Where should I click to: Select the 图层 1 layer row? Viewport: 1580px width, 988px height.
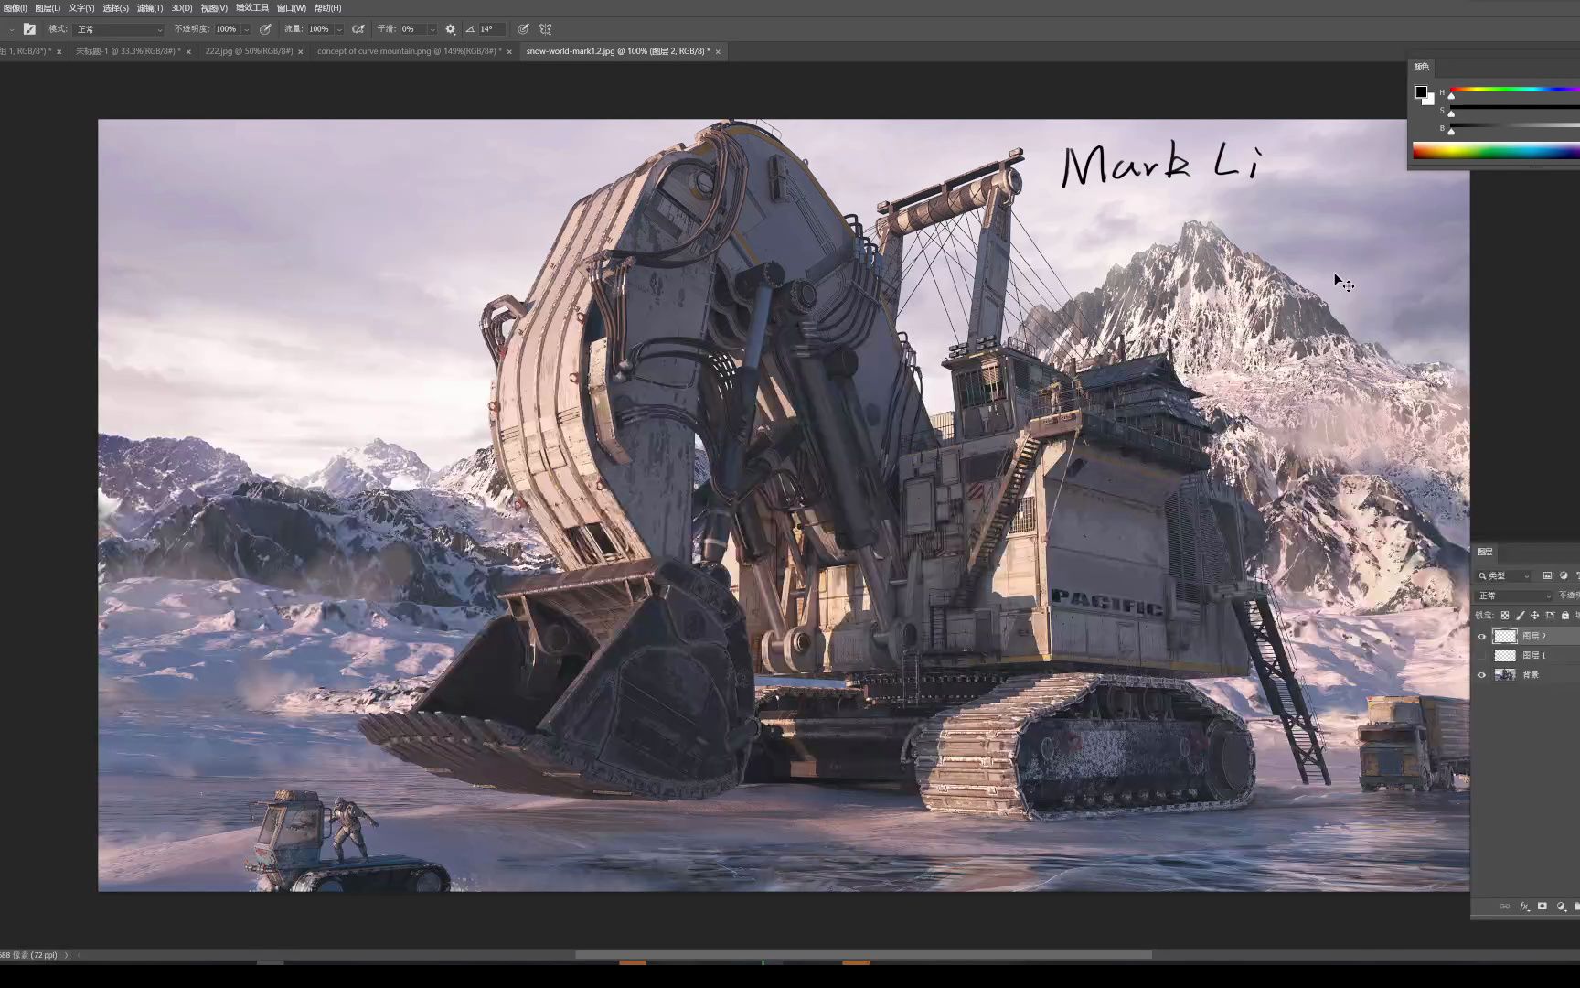[x=1527, y=655]
